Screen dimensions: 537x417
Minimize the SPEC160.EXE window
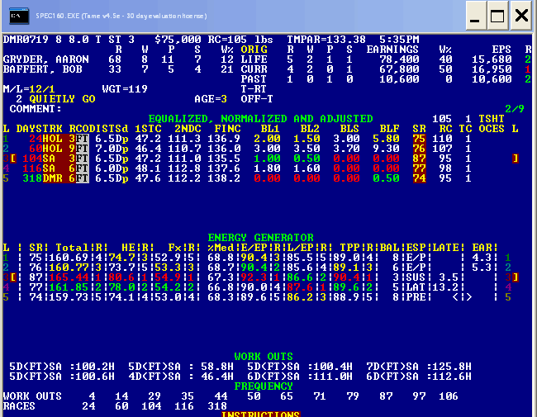coord(476,16)
